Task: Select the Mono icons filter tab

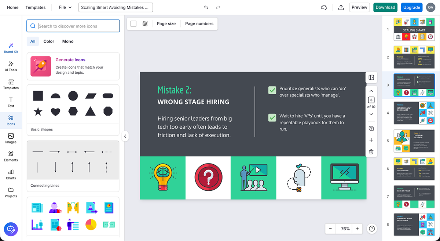Action: click(68, 41)
